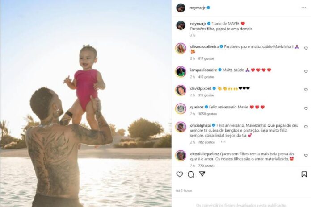Open davidpixbet's profile avatar
The image size is (311, 207).
coord(181,90)
